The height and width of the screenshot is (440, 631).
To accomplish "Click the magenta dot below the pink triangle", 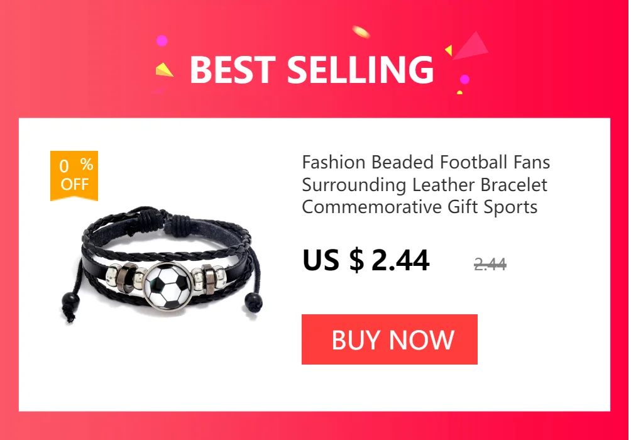I will 464,79.
